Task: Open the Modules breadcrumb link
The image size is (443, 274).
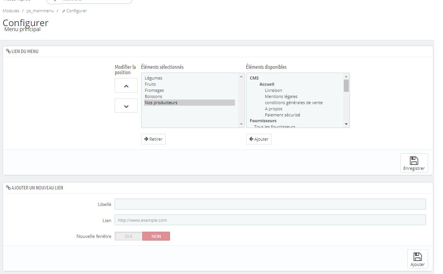Action: coord(11,11)
